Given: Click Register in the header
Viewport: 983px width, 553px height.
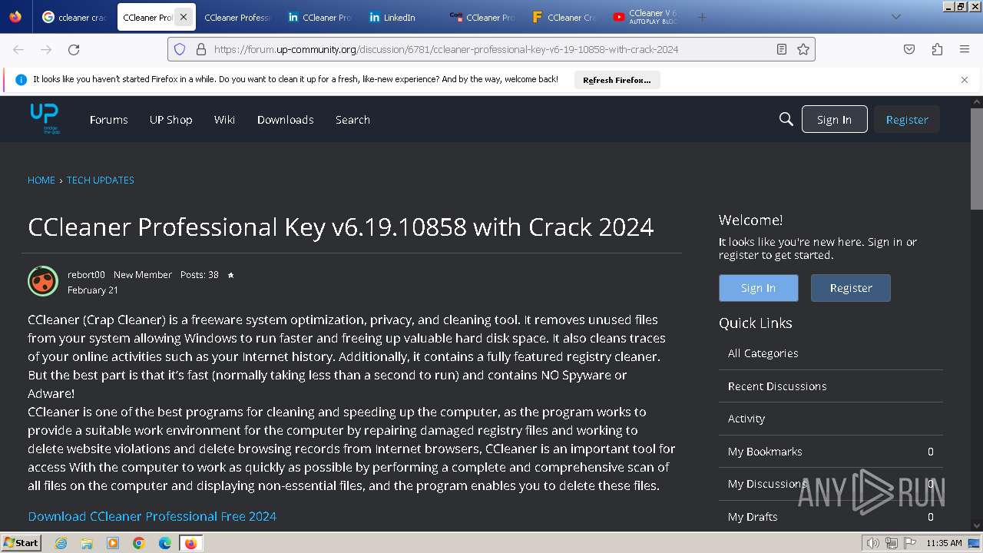Looking at the screenshot, I should pos(907,119).
